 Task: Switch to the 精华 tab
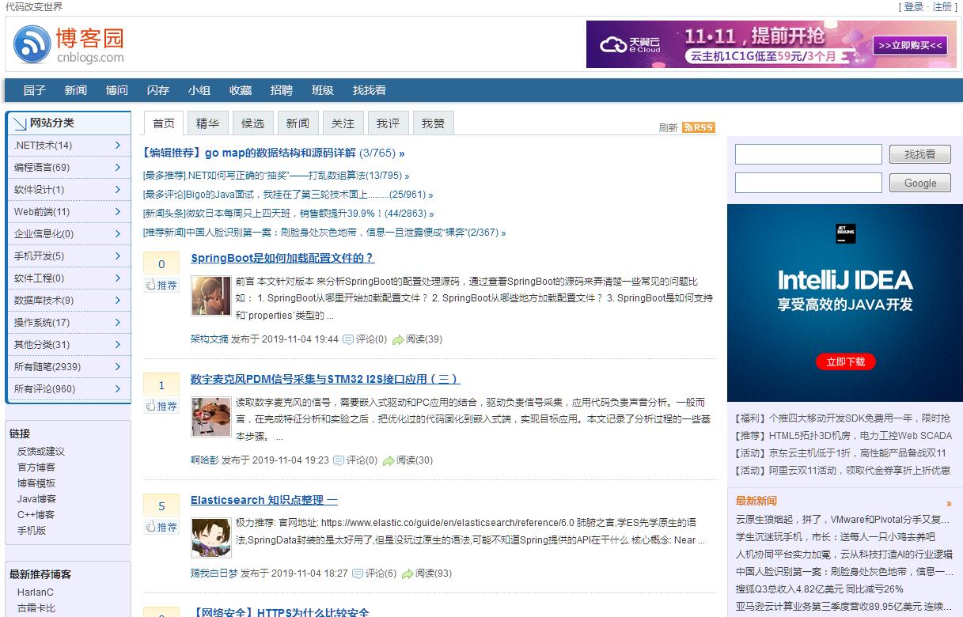(x=207, y=123)
